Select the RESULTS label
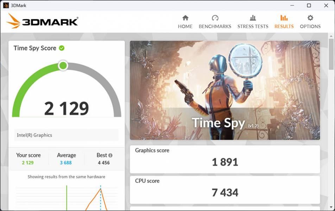The width and height of the screenshot is (335, 211). (x=284, y=26)
